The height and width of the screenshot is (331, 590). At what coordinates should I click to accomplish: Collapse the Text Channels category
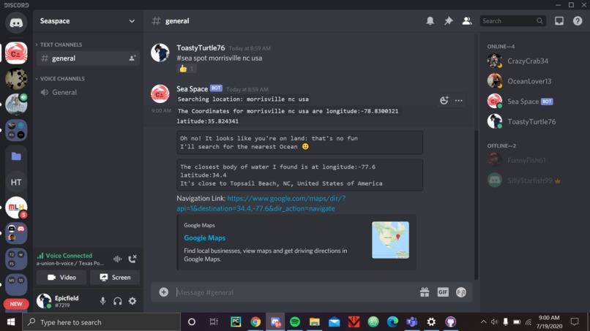tap(59, 45)
